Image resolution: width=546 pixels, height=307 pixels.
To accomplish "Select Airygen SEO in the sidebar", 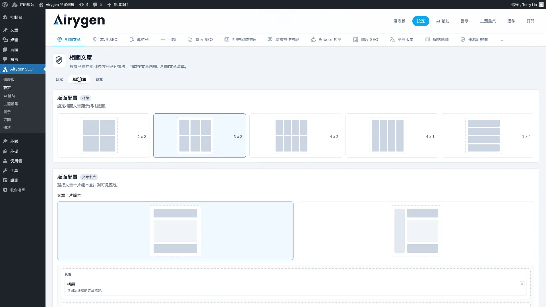I will tap(23, 69).
